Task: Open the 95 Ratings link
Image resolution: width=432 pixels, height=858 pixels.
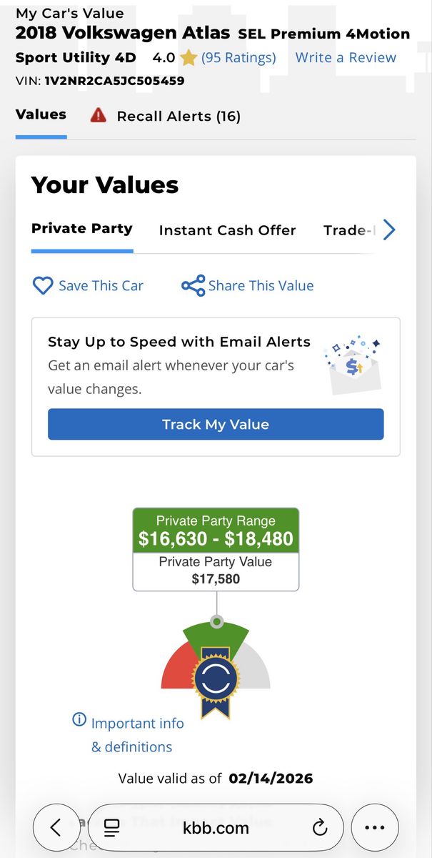Action: pyautogui.click(x=238, y=58)
